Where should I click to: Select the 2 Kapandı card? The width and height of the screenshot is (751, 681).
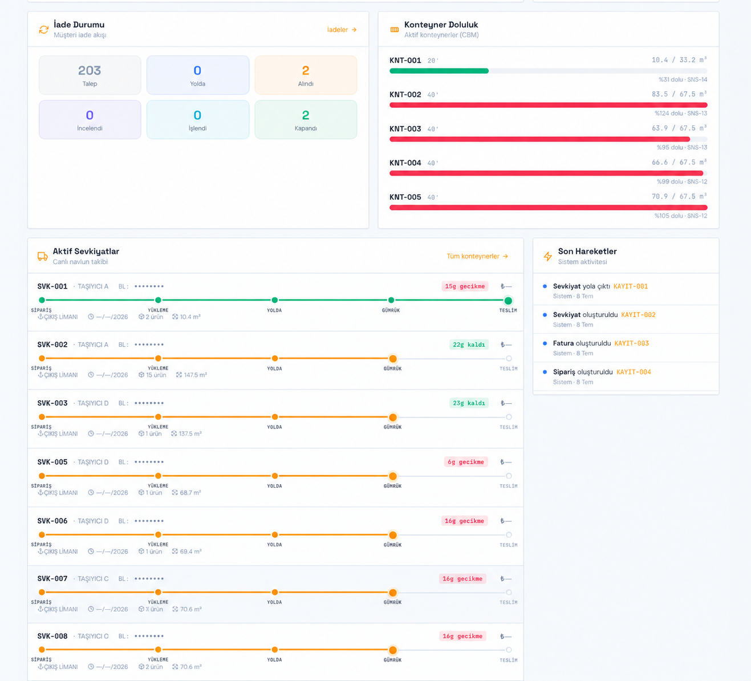click(306, 120)
